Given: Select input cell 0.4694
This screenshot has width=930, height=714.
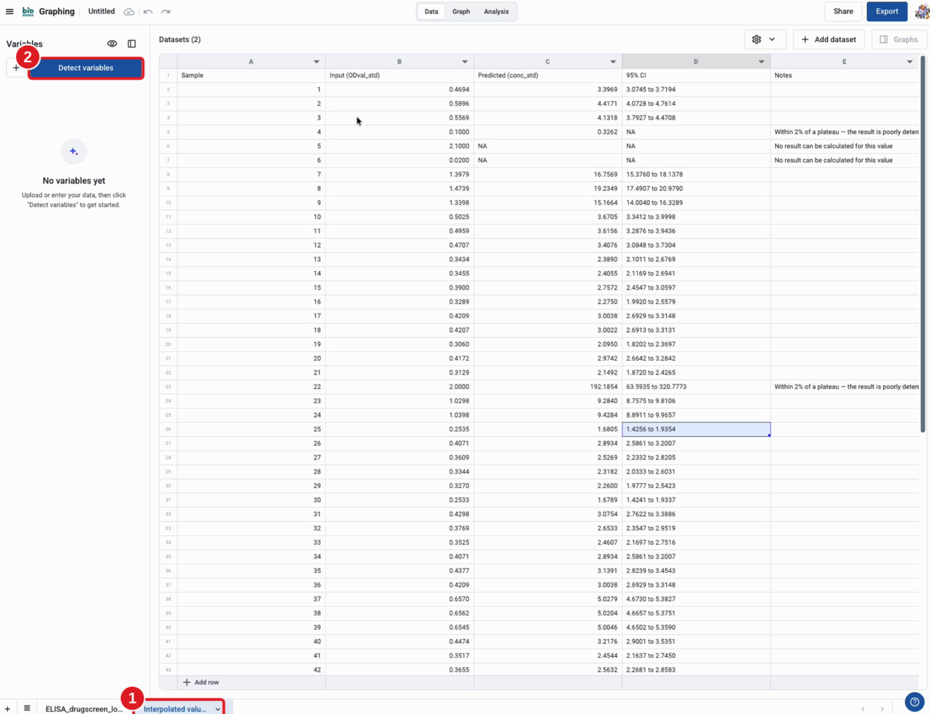Looking at the screenshot, I should (x=399, y=89).
